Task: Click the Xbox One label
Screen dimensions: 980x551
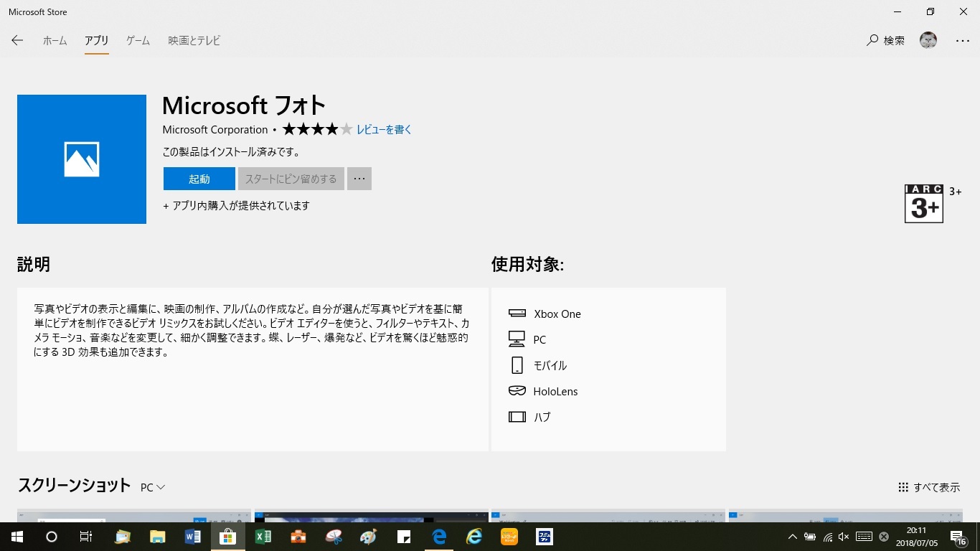Action: 557,314
